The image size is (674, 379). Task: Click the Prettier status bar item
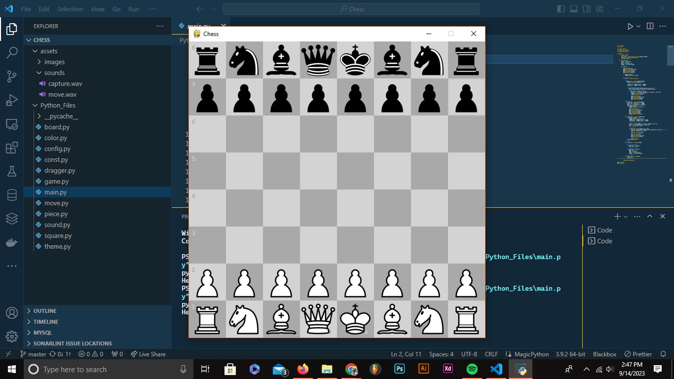click(638, 354)
